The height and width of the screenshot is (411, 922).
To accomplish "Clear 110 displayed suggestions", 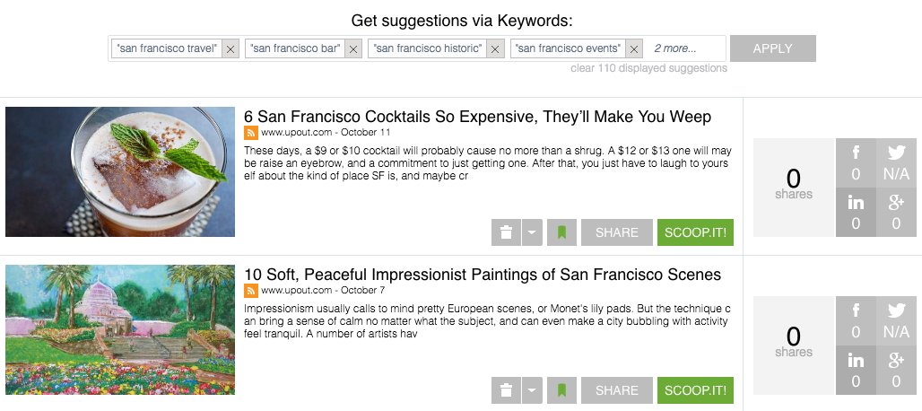I will pyautogui.click(x=648, y=68).
